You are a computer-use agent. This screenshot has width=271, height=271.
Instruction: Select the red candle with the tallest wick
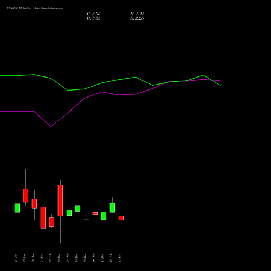(43, 217)
